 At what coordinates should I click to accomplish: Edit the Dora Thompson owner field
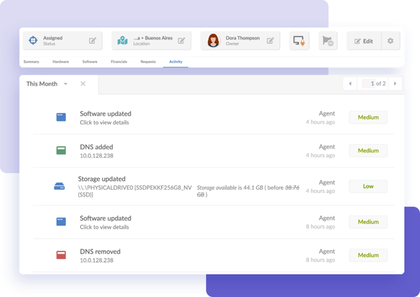270,41
